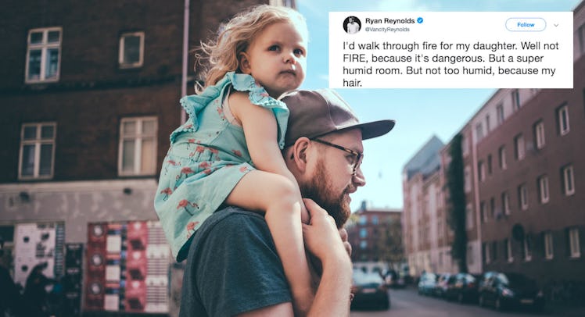585x317 pixels.
Task: Click the blue verified badge
Action: pos(420,21)
